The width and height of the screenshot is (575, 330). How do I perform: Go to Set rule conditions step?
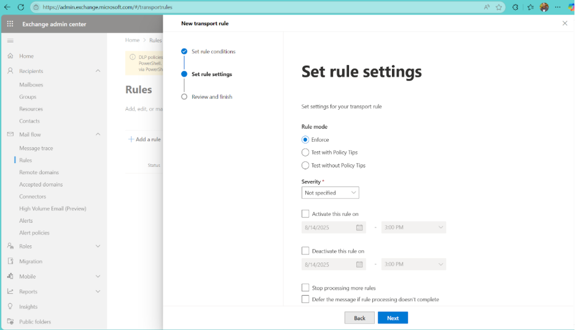click(x=213, y=52)
